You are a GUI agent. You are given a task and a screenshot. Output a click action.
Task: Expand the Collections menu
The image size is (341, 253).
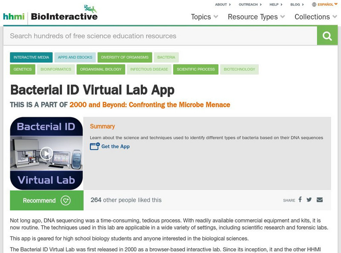click(316, 17)
